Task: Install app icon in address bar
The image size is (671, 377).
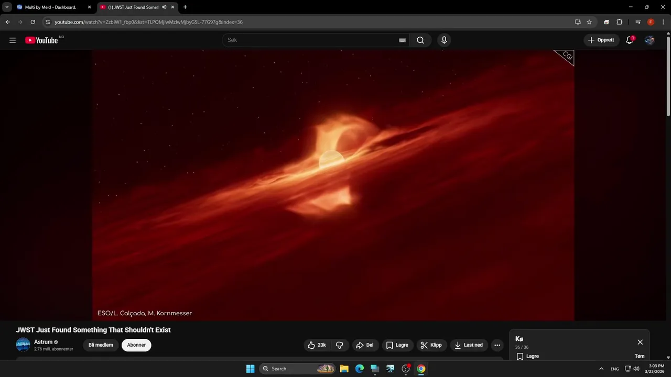Action: pyautogui.click(x=578, y=22)
